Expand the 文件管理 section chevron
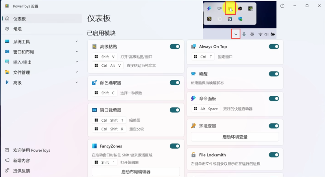This screenshot has width=325, height=177. pos(77,72)
